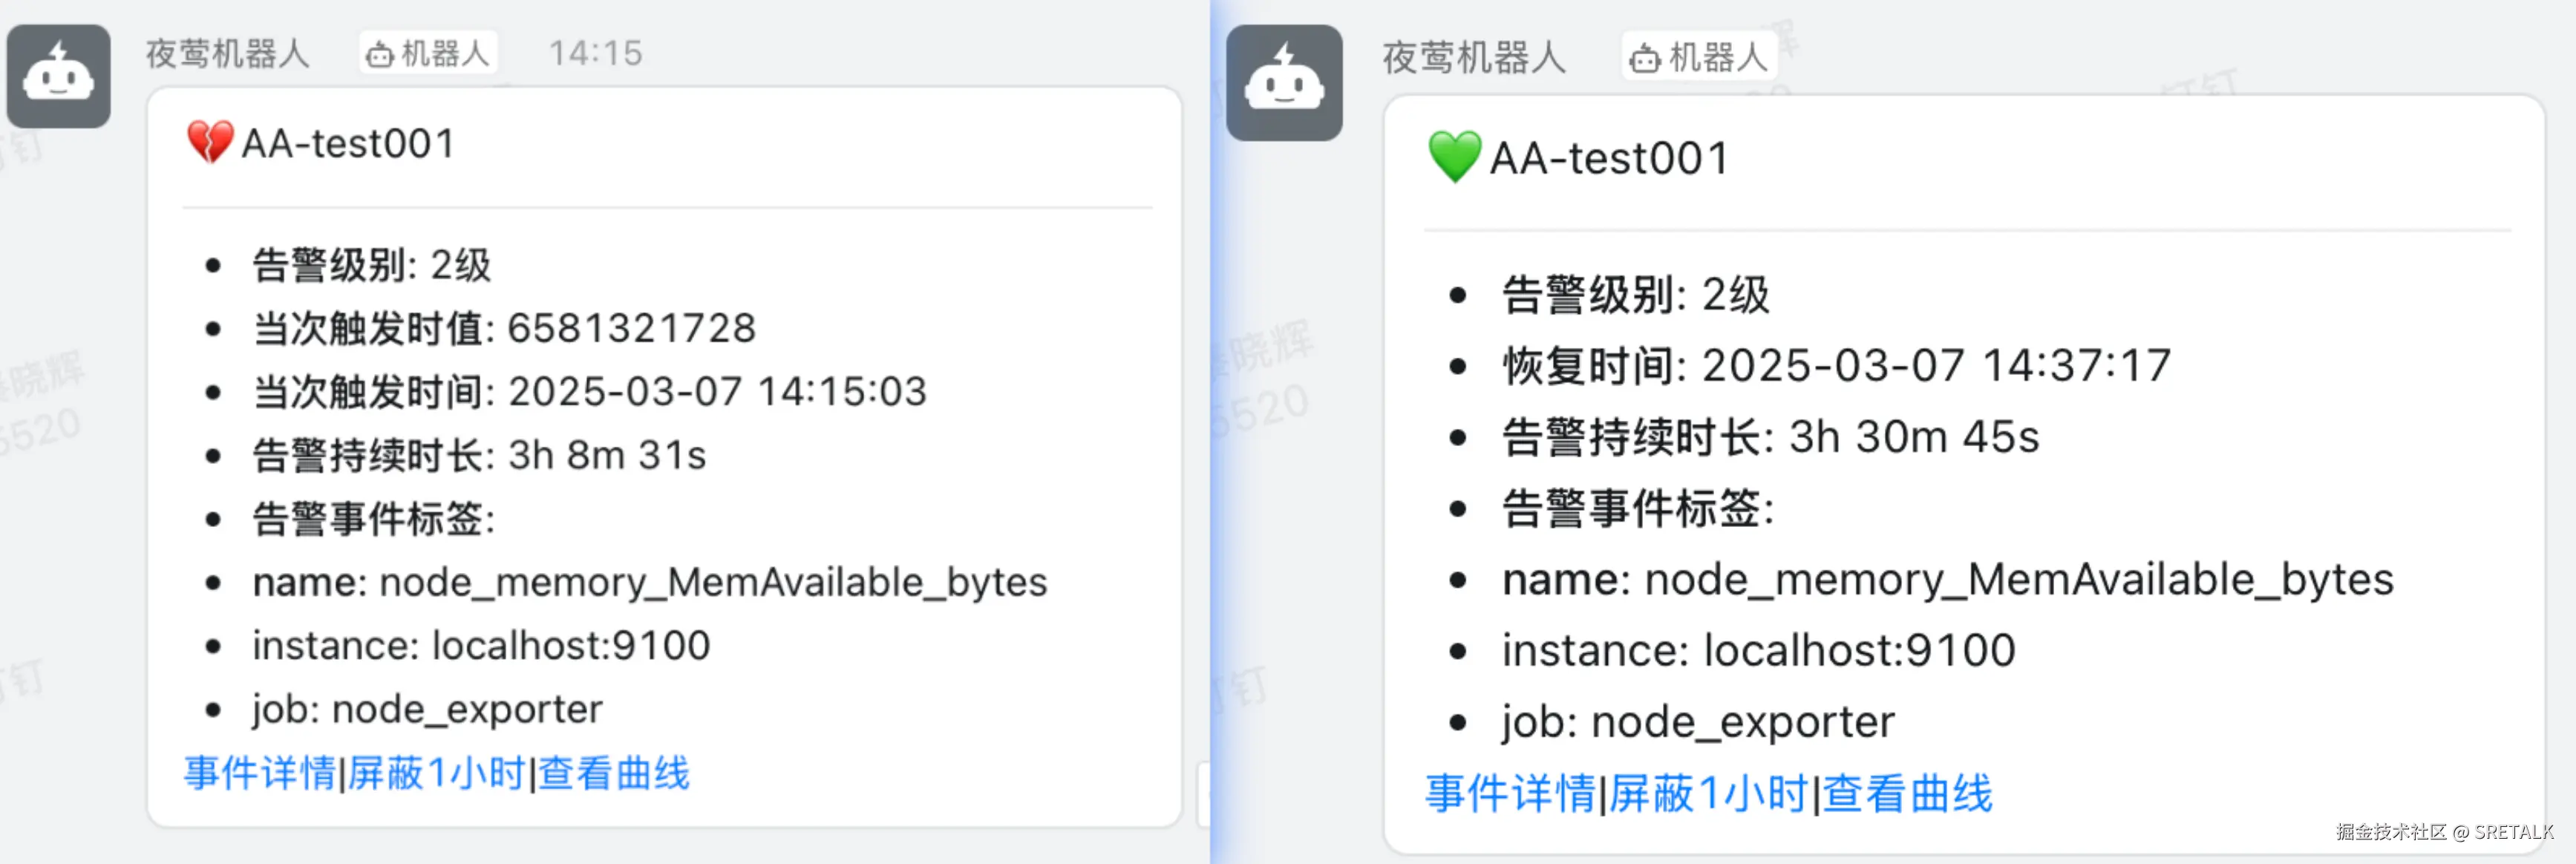
Task: Click the 机器人 badge in the right message header
Action: [1699, 57]
